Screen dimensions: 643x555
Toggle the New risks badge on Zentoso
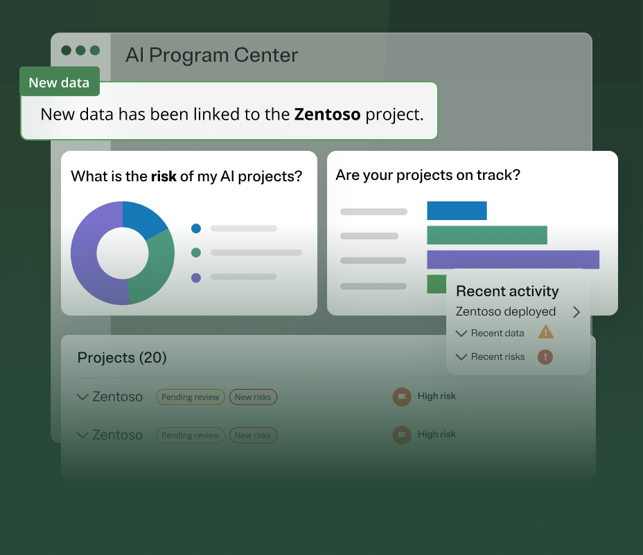click(253, 397)
